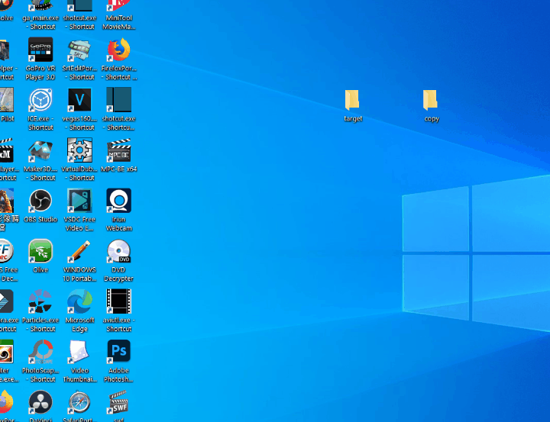550x422 pixels.
Task: Select the ICE.exe shortcut icon
Action: [40, 100]
